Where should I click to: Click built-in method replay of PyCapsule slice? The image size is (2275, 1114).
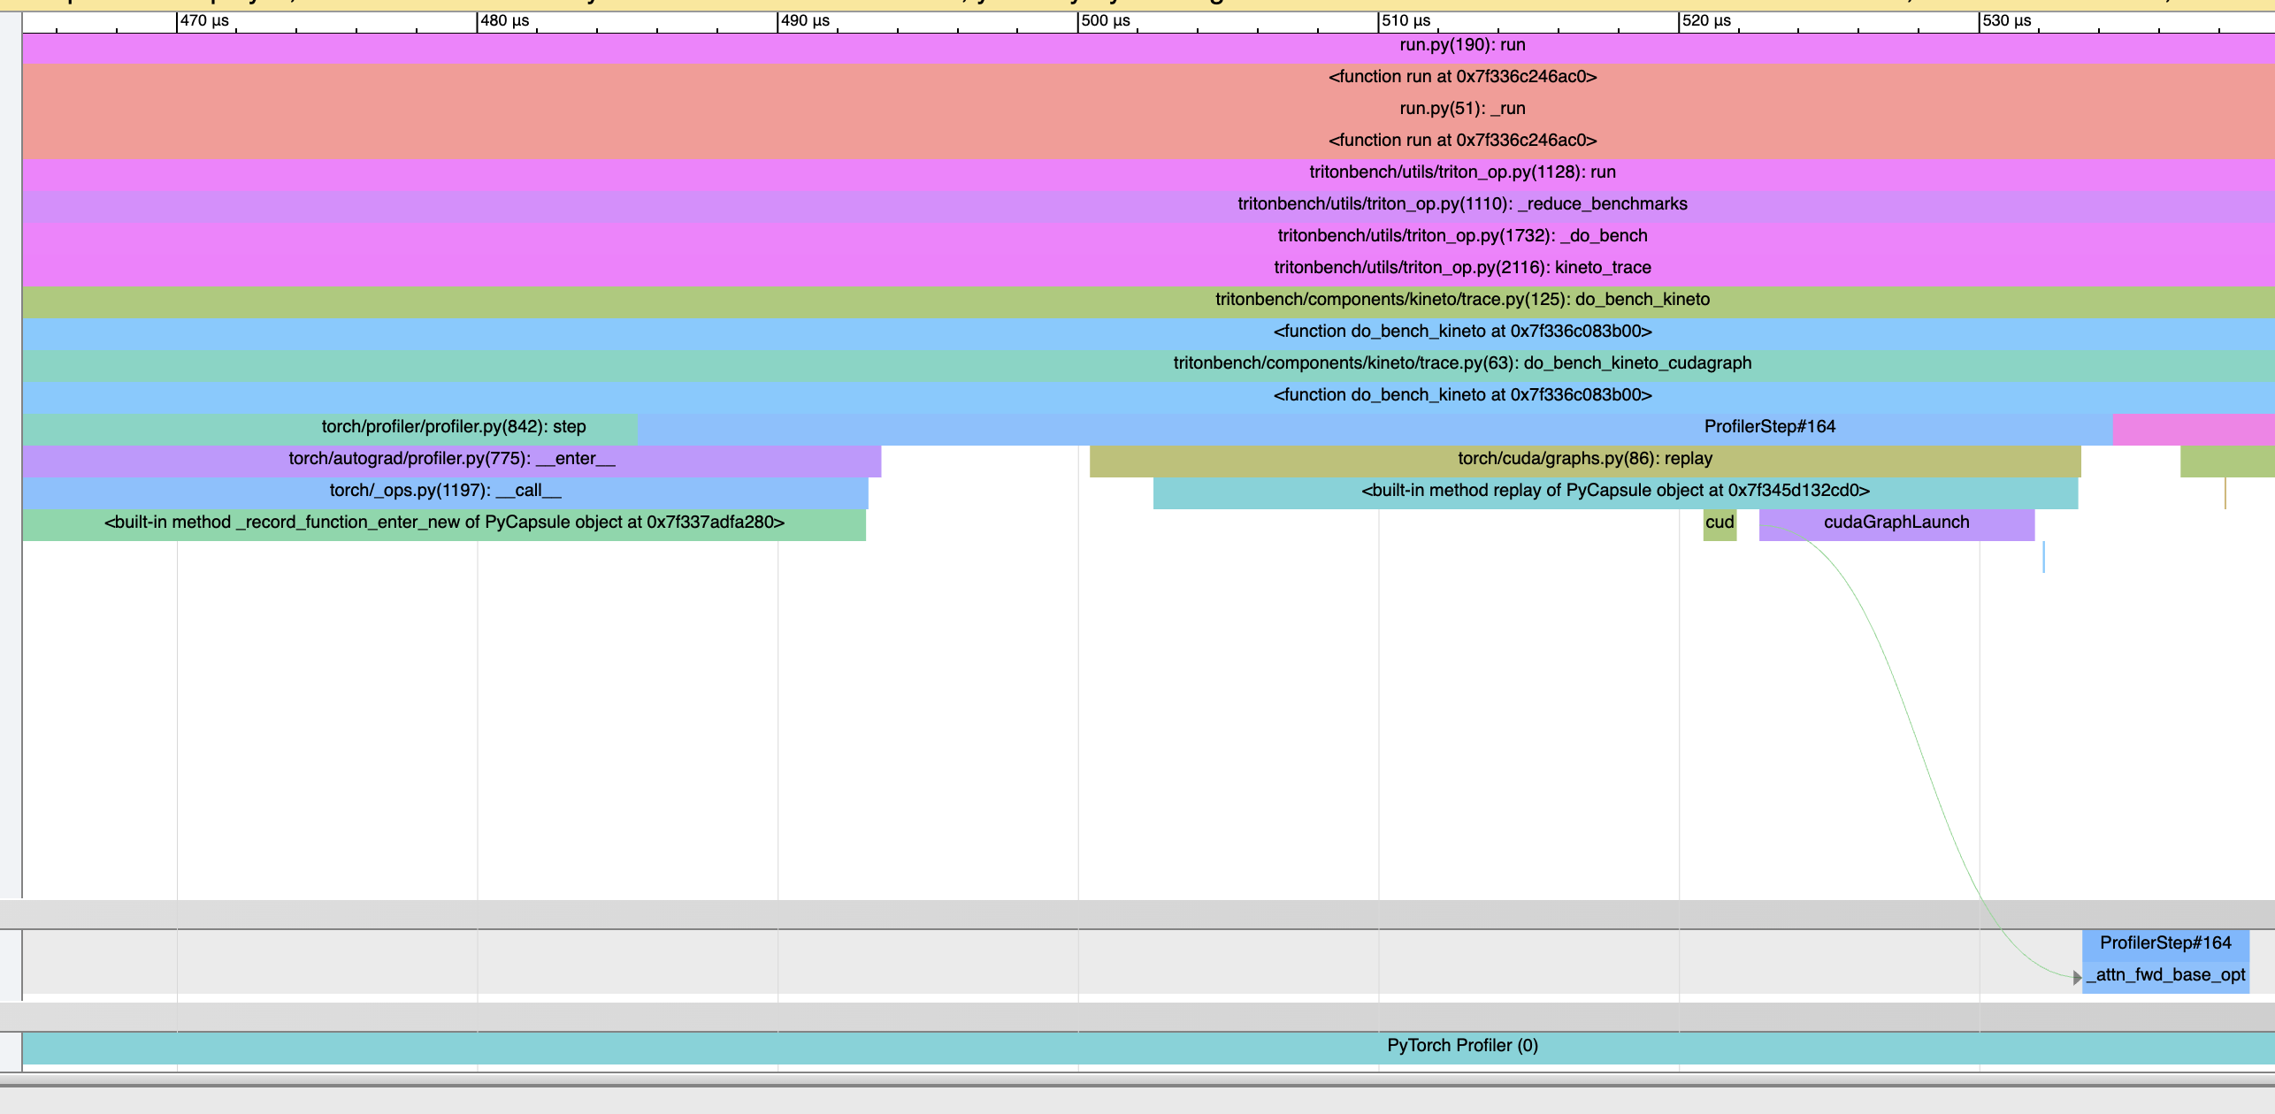click(1615, 491)
